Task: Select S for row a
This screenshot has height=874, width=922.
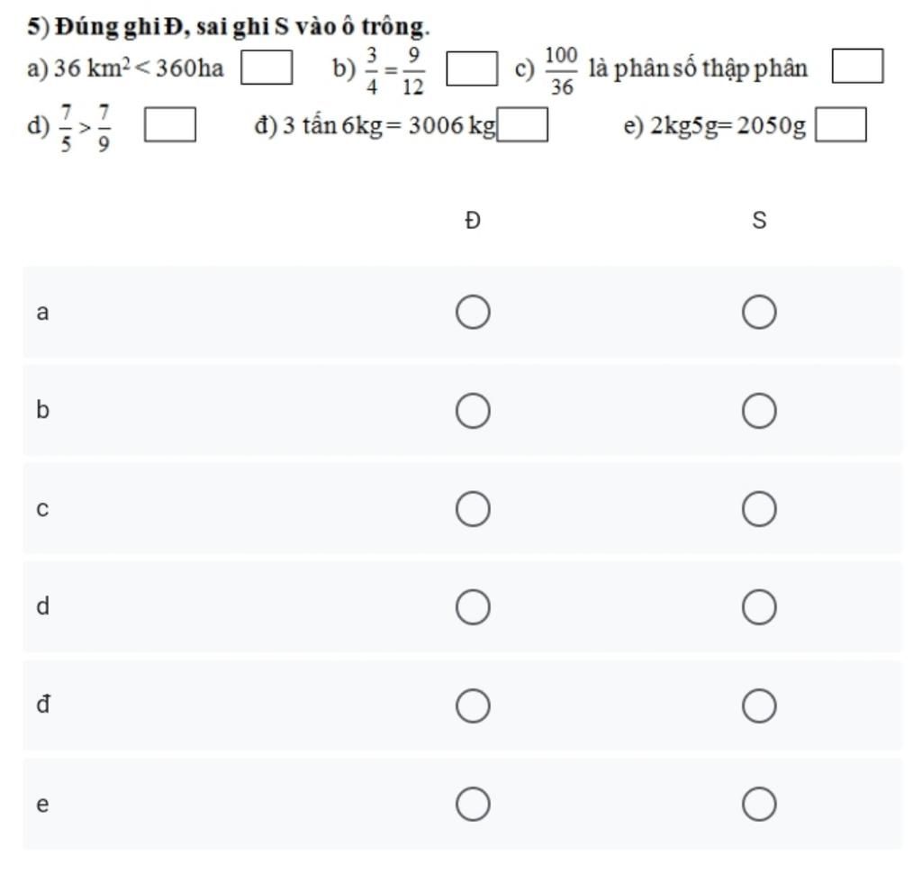Action: coord(758,312)
